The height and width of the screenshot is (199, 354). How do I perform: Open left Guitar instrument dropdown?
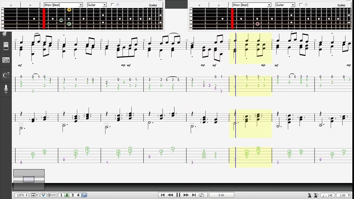pyautogui.click(x=97, y=5)
